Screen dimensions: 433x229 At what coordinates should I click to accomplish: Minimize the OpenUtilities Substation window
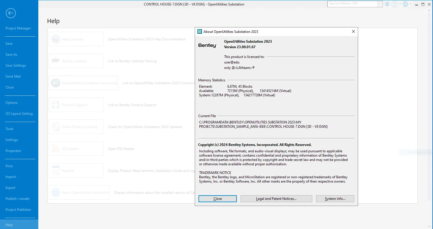click(x=417, y=4)
